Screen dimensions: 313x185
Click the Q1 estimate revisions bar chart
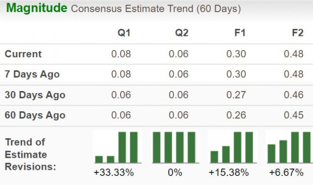(118, 148)
